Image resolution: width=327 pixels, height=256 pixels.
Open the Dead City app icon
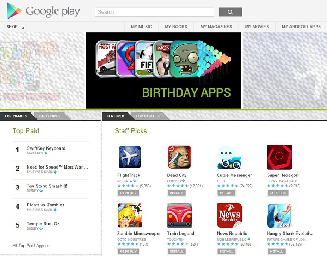point(179,157)
